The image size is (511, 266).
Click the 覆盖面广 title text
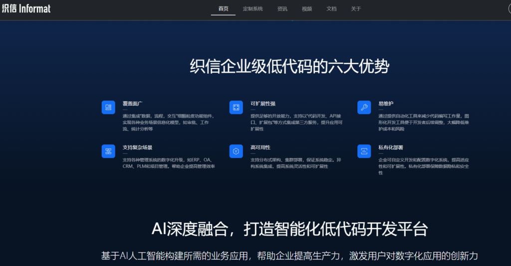click(x=132, y=104)
